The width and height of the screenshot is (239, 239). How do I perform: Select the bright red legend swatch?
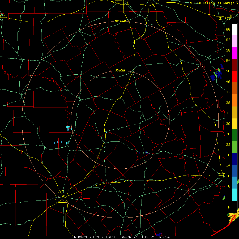click(x=234, y=76)
